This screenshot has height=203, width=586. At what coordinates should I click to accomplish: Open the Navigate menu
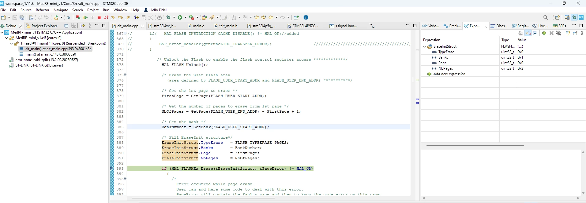point(61,10)
